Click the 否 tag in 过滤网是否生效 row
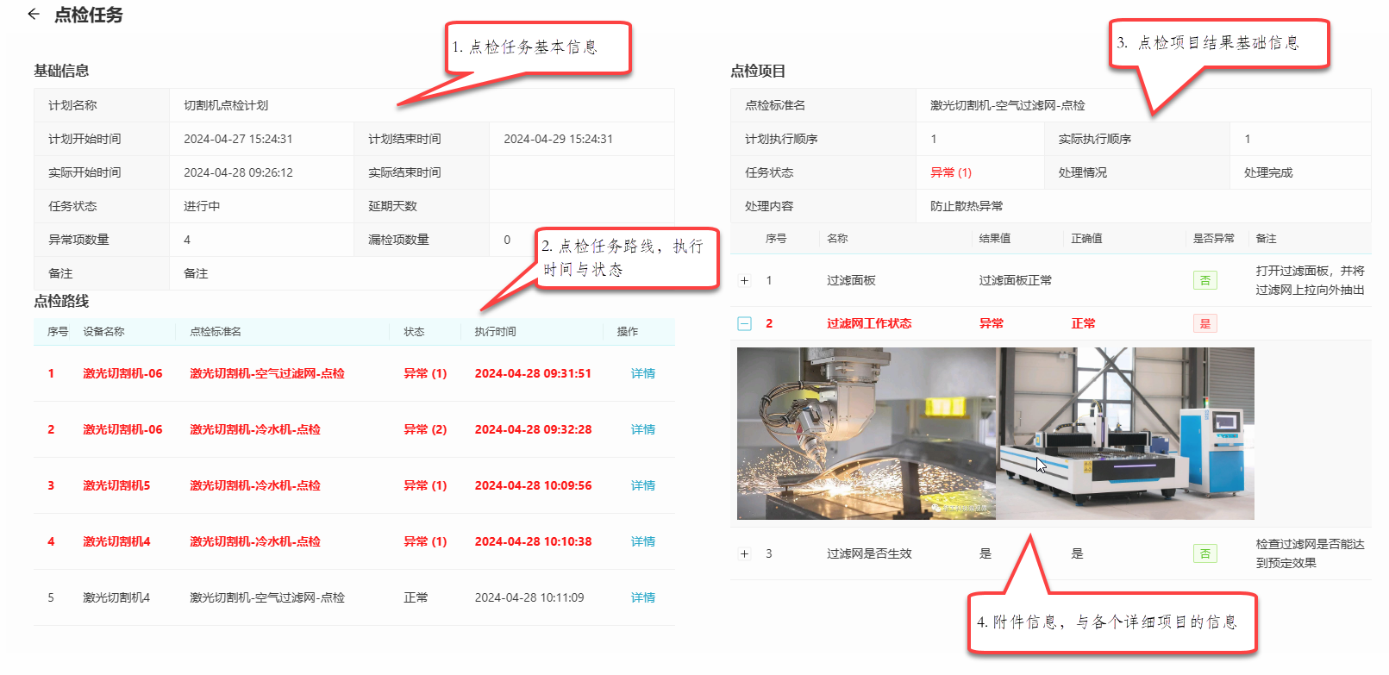Screen dimensions: 1389x675 1205,553
